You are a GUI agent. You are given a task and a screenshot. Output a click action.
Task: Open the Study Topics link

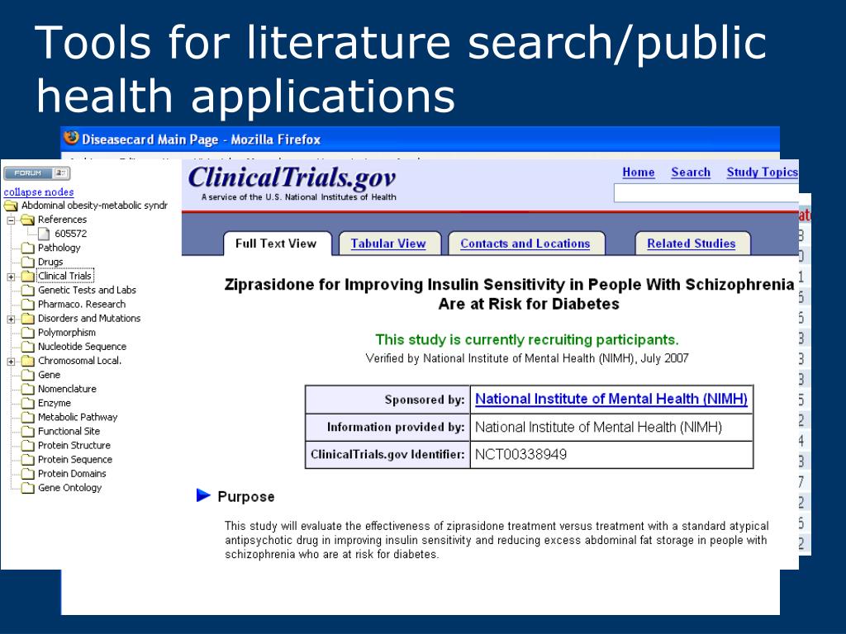[762, 173]
